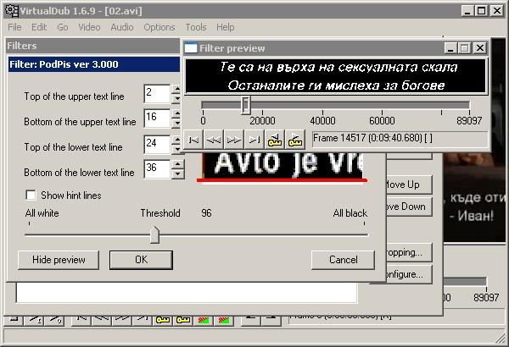Viewport: 509px width, 347px height.
Task: Increase Bottom of the lower text line
Action: (x=177, y=164)
